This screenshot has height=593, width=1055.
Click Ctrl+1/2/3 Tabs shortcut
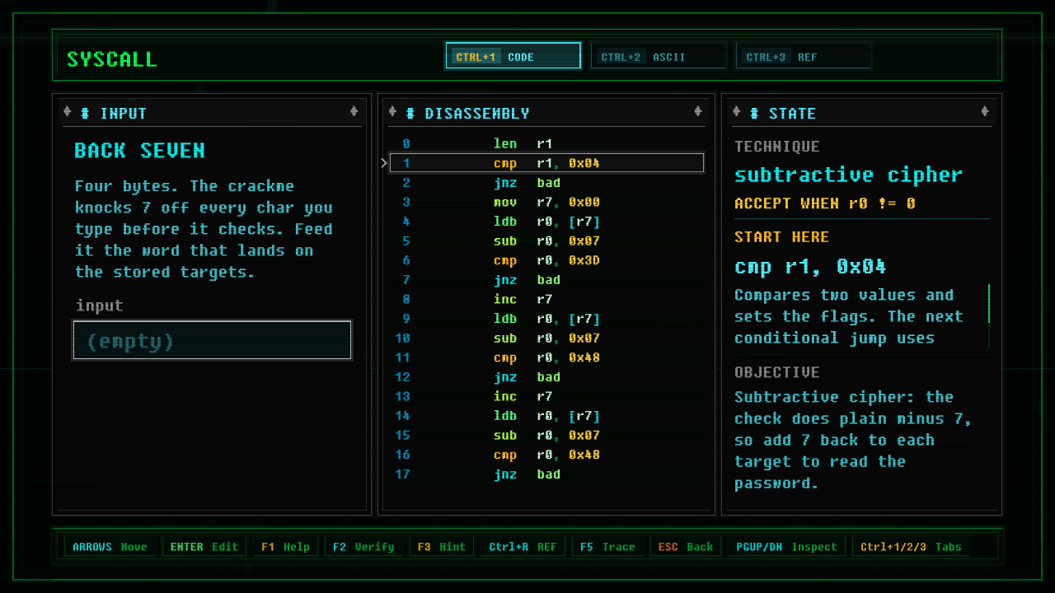(x=912, y=546)
